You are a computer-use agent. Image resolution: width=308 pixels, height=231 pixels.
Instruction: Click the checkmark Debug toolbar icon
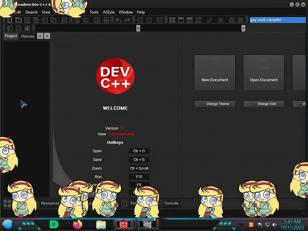point(209,20)
